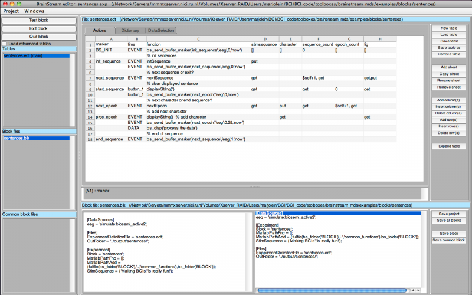This screenshot has width=472, height=295.
Task: Open the Windows menu
Action: 34,11
